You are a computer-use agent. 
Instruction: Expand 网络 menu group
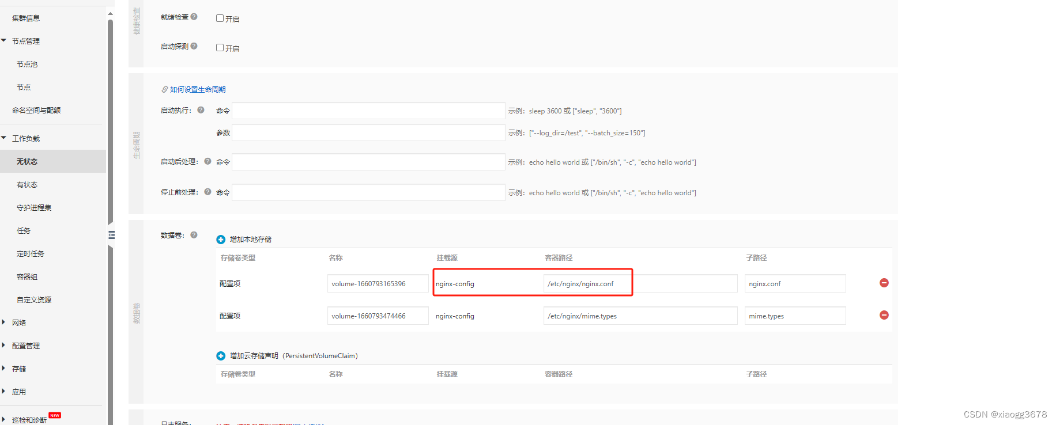click(4, 322)
